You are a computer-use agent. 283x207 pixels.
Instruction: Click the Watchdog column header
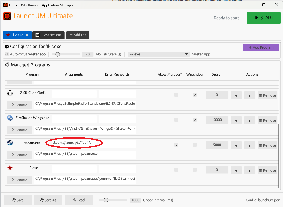pyautogui.click(x=194, y=74)
